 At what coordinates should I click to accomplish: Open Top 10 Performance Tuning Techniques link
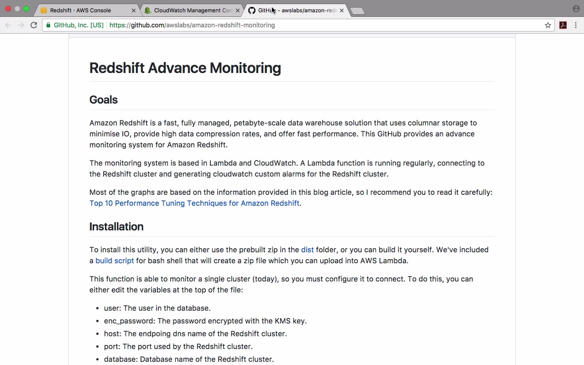194,203
